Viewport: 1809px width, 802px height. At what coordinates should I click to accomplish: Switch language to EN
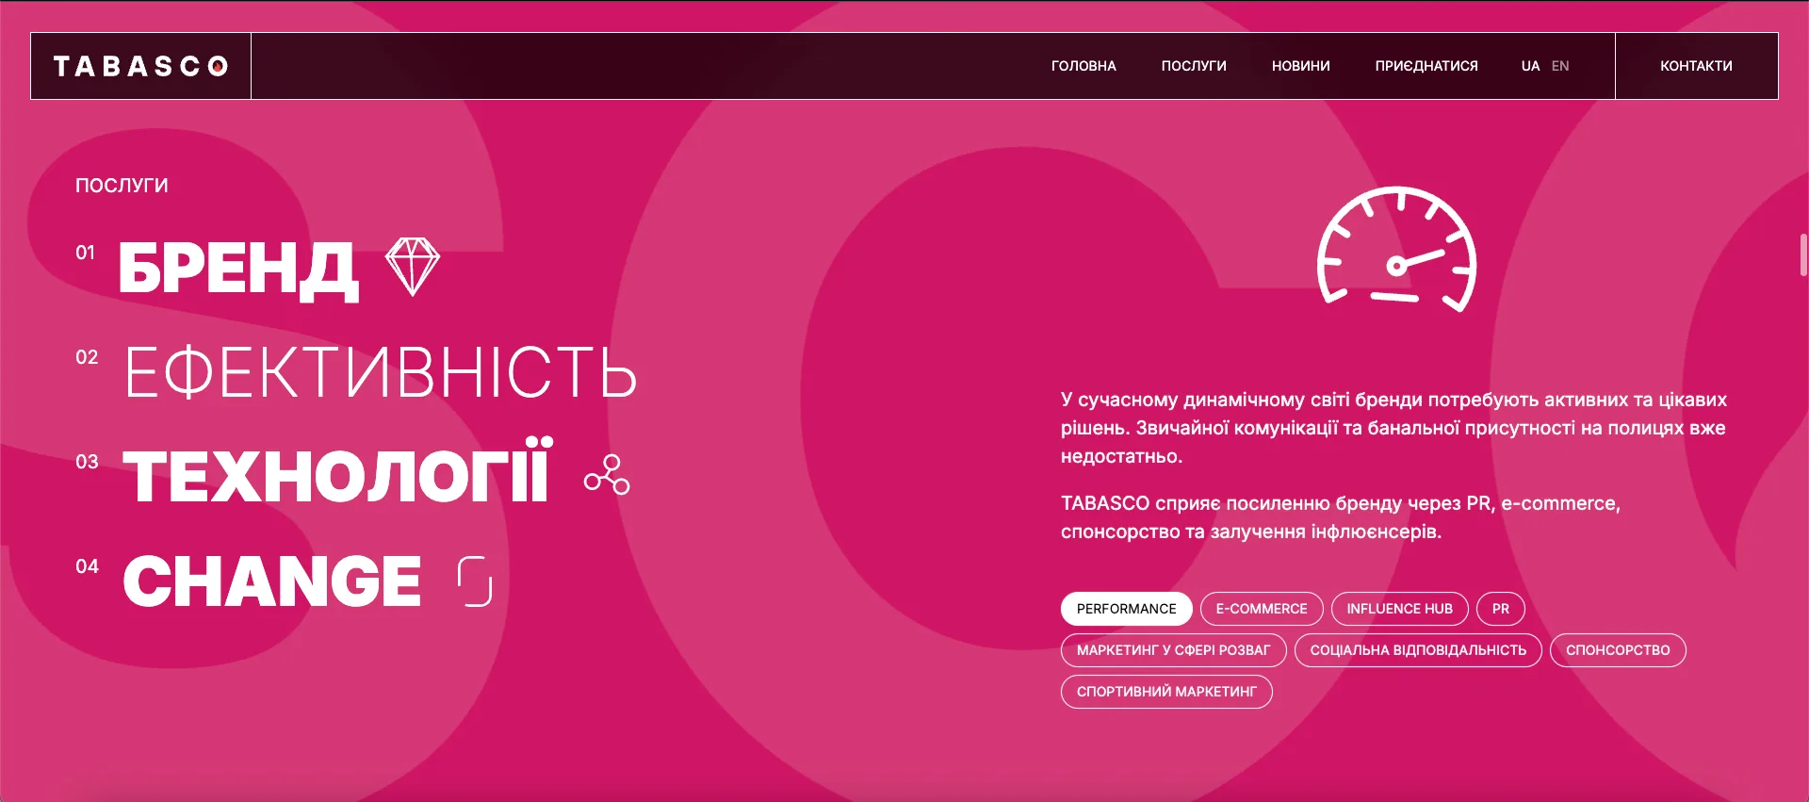(1560, 66)
